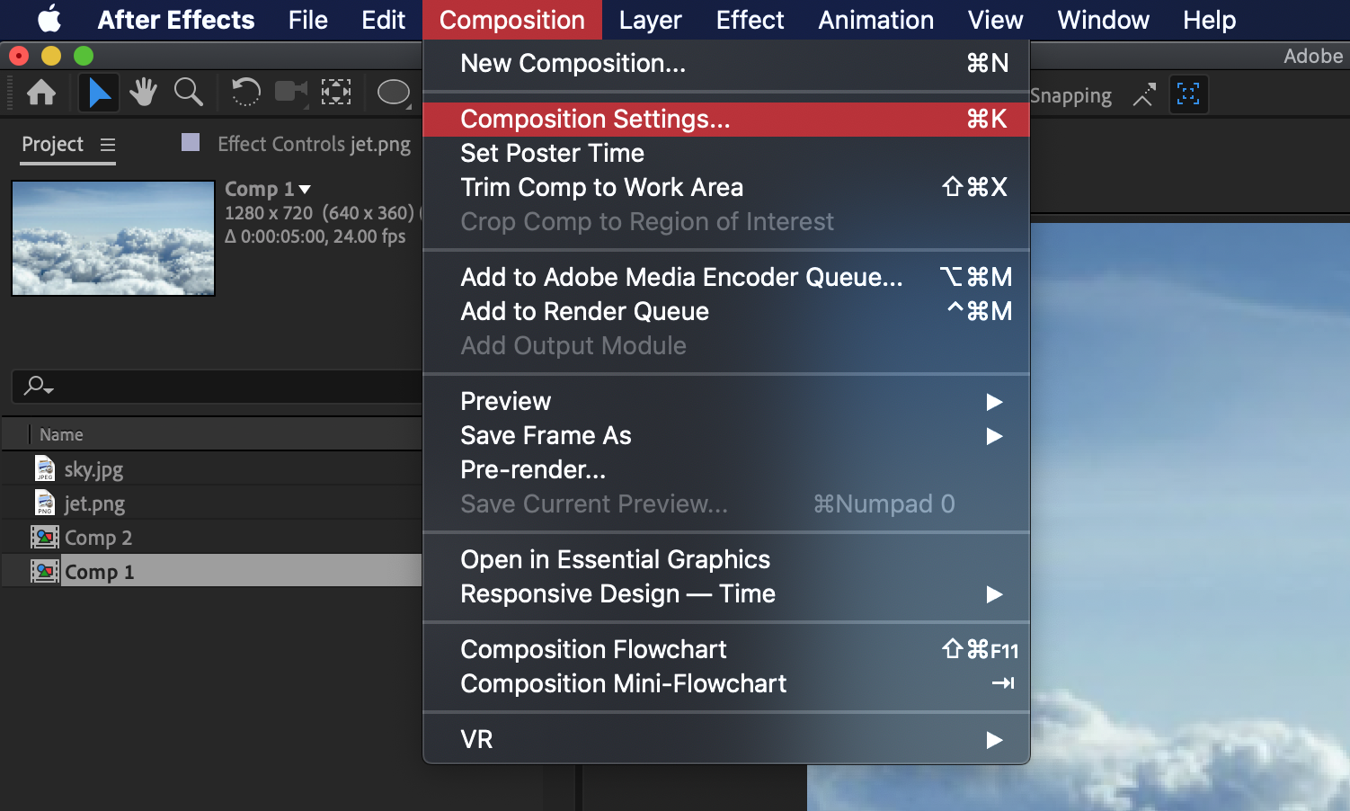
Task: Select the Pan Behind anchor point tool
Action: click(x=336, y=93)
